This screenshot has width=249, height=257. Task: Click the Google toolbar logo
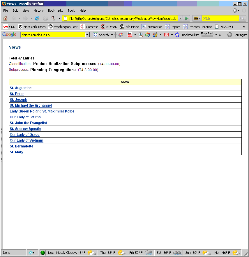coord(9,35)
